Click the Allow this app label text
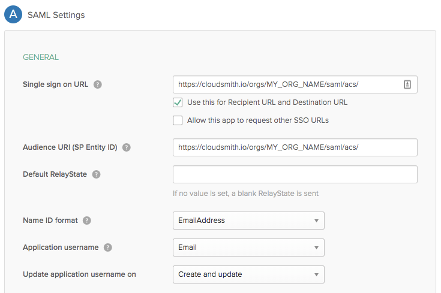 [x=257, y=120]
